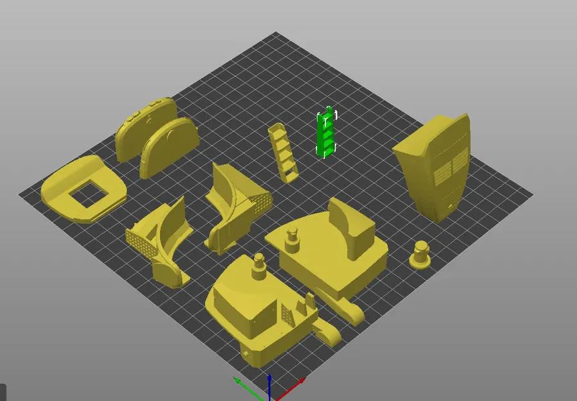Select the fender part nearest the square-hole plate

[x=160, y=242]
